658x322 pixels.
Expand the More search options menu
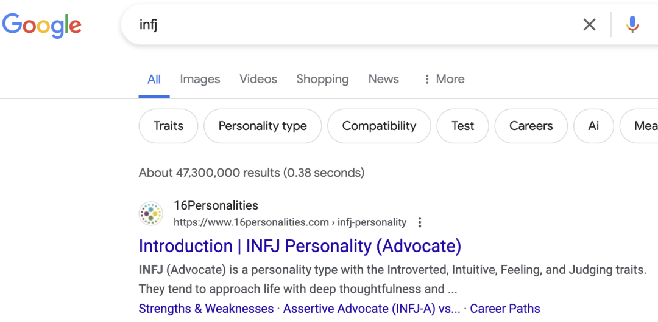[x=444, y=79]
